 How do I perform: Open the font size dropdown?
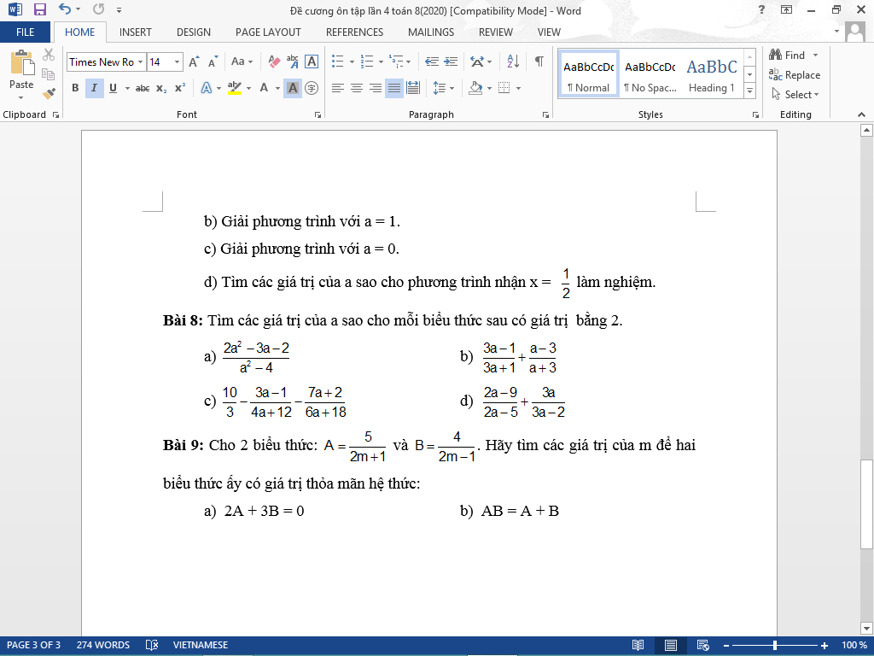[177, 61]
